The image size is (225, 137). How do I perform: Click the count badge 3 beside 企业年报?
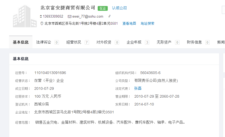pyautogui.click(x=147, y=43)
